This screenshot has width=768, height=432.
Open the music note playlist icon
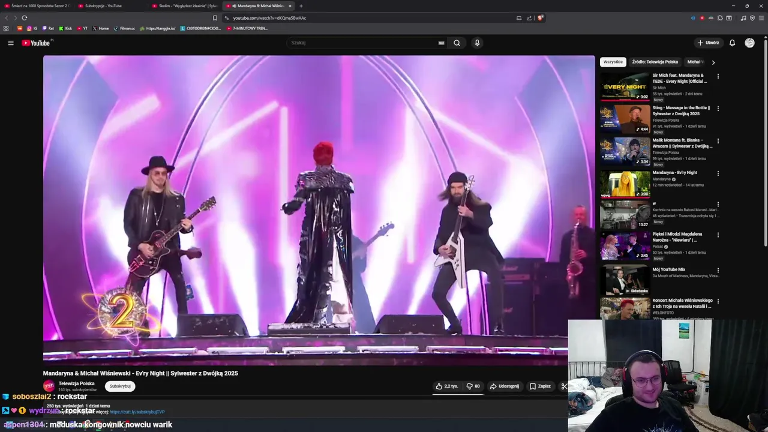tap(743, 18)
